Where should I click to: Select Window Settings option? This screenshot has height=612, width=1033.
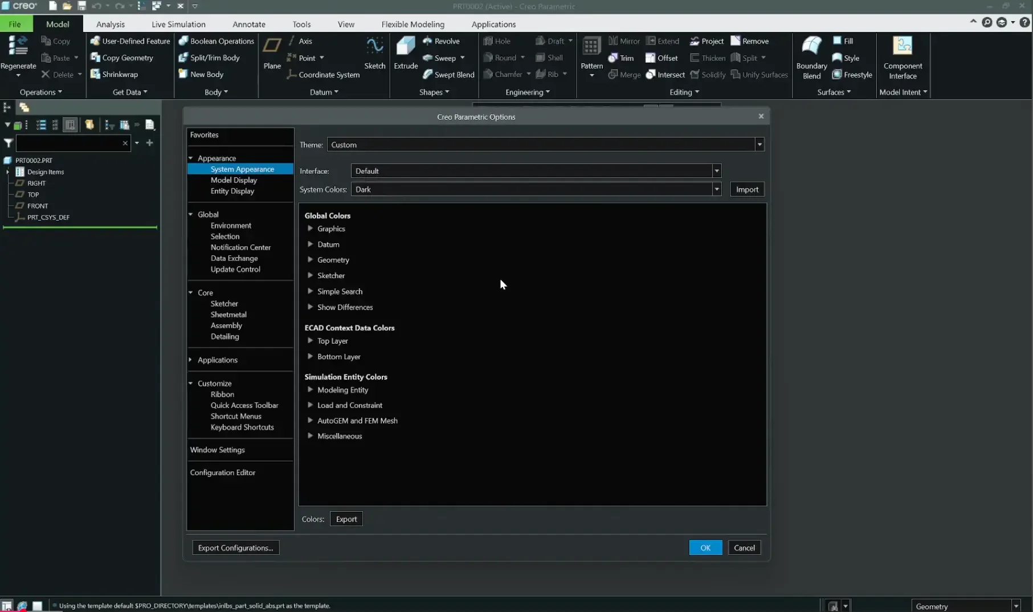(217, 450)
